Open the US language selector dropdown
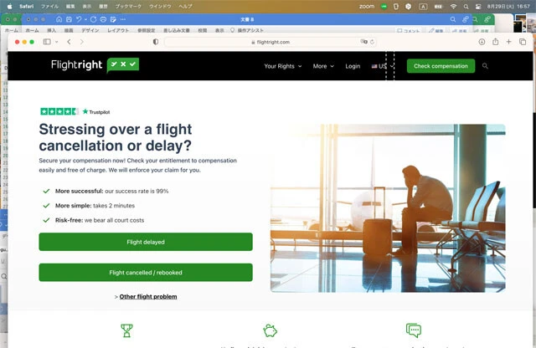This screenshot has height=348, width=536. [383, 66]
